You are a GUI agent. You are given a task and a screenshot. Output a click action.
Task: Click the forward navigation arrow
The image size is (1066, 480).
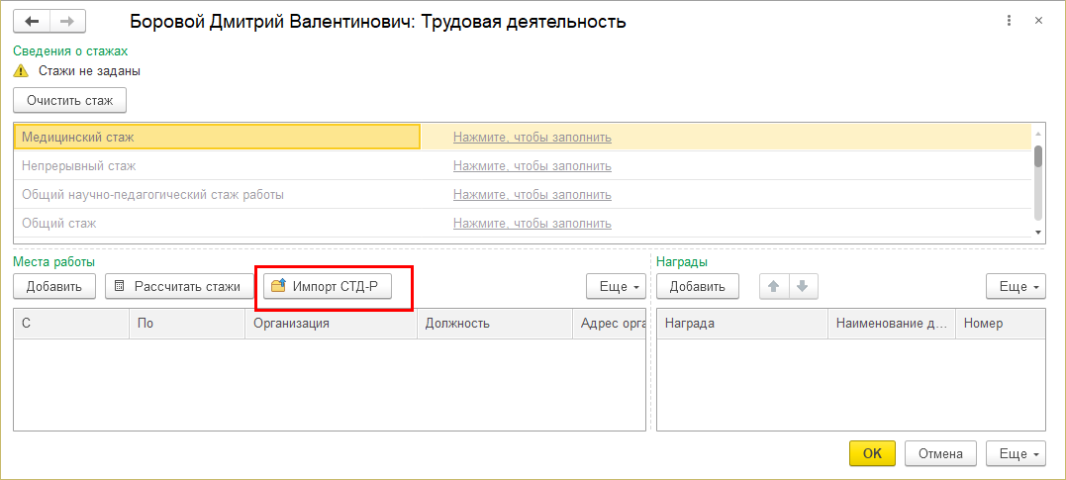(x=67, y=21)
